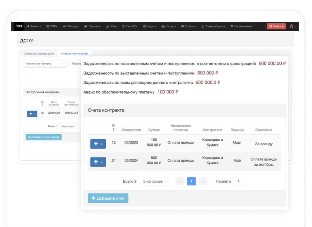Click the За аренду description cell
Image resolution: width=312 pixels, height=227 pixels.
(264, 144)
